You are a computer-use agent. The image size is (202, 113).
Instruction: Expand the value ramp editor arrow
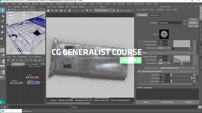pyautogui.click(x=194, y=61)
